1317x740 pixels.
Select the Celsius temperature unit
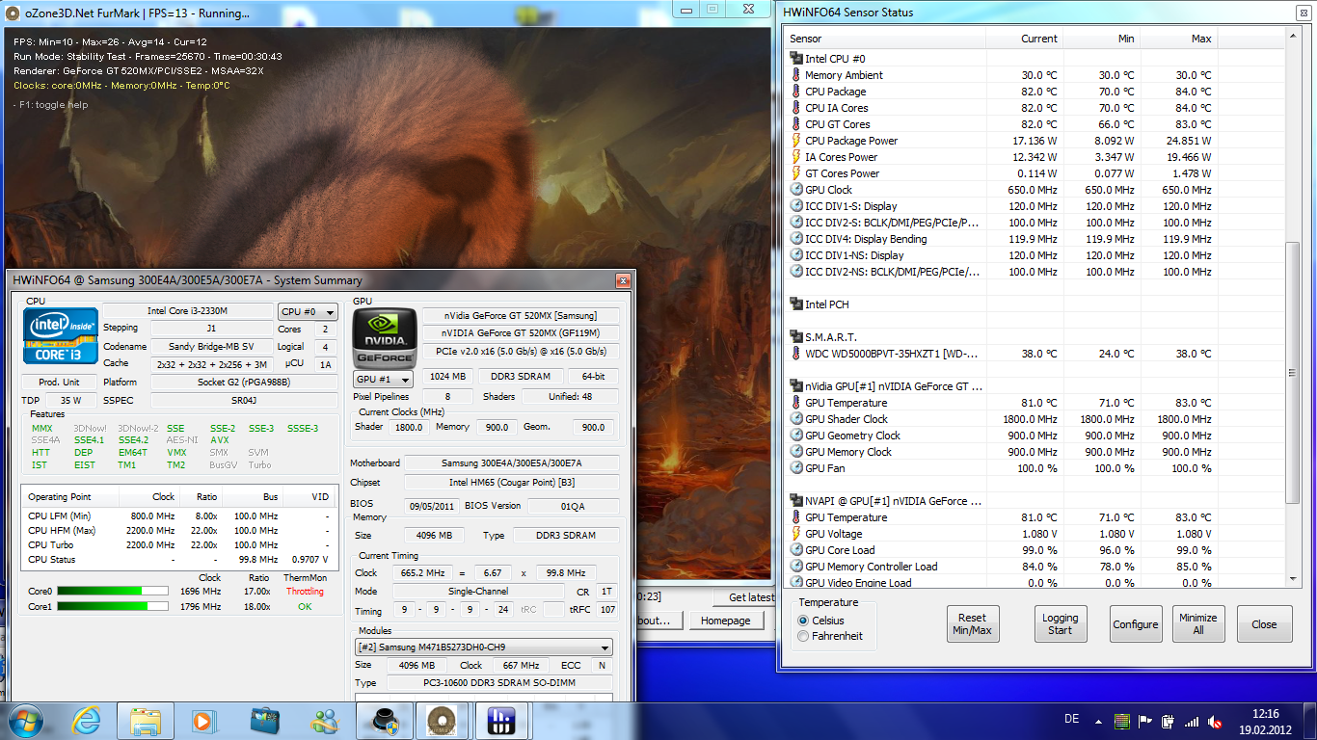804,621
